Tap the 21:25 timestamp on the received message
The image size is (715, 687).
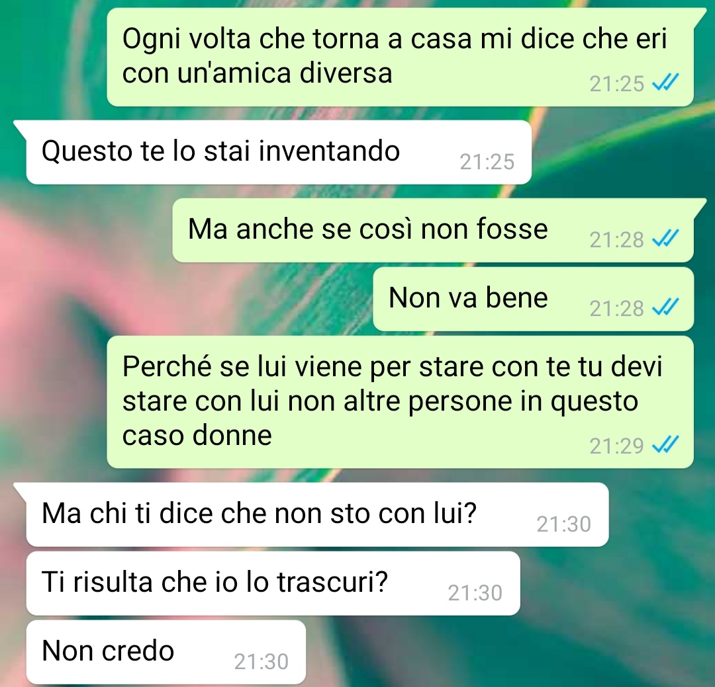pos(487,162)
